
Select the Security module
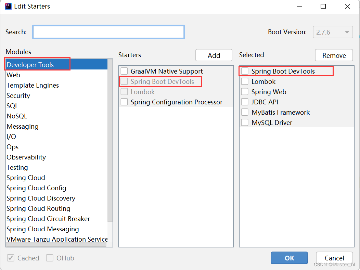(56, 95)
